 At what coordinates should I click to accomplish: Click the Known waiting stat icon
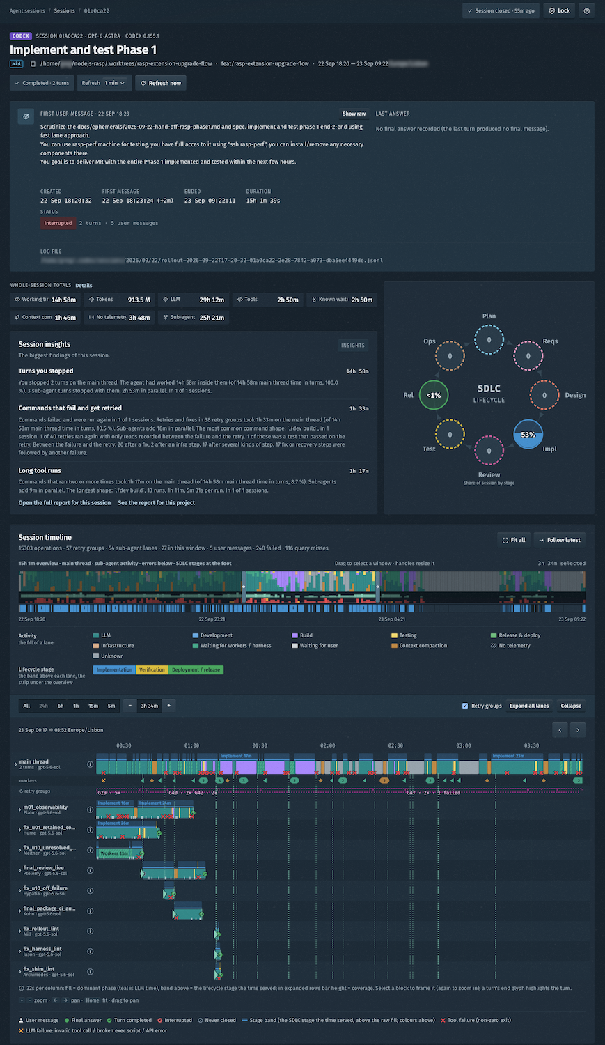[x=314, y=300]
